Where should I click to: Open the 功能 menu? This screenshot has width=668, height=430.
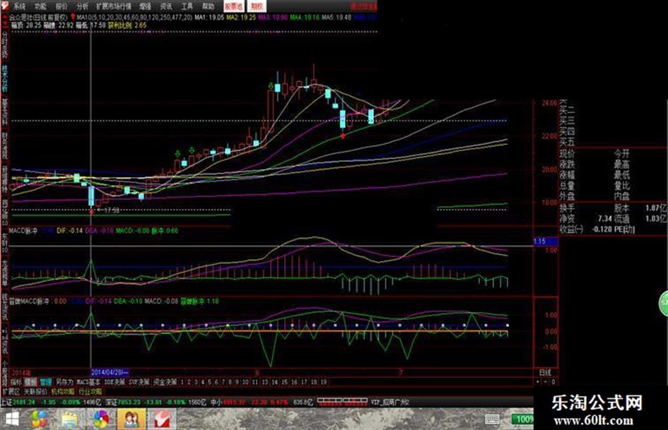40,6
